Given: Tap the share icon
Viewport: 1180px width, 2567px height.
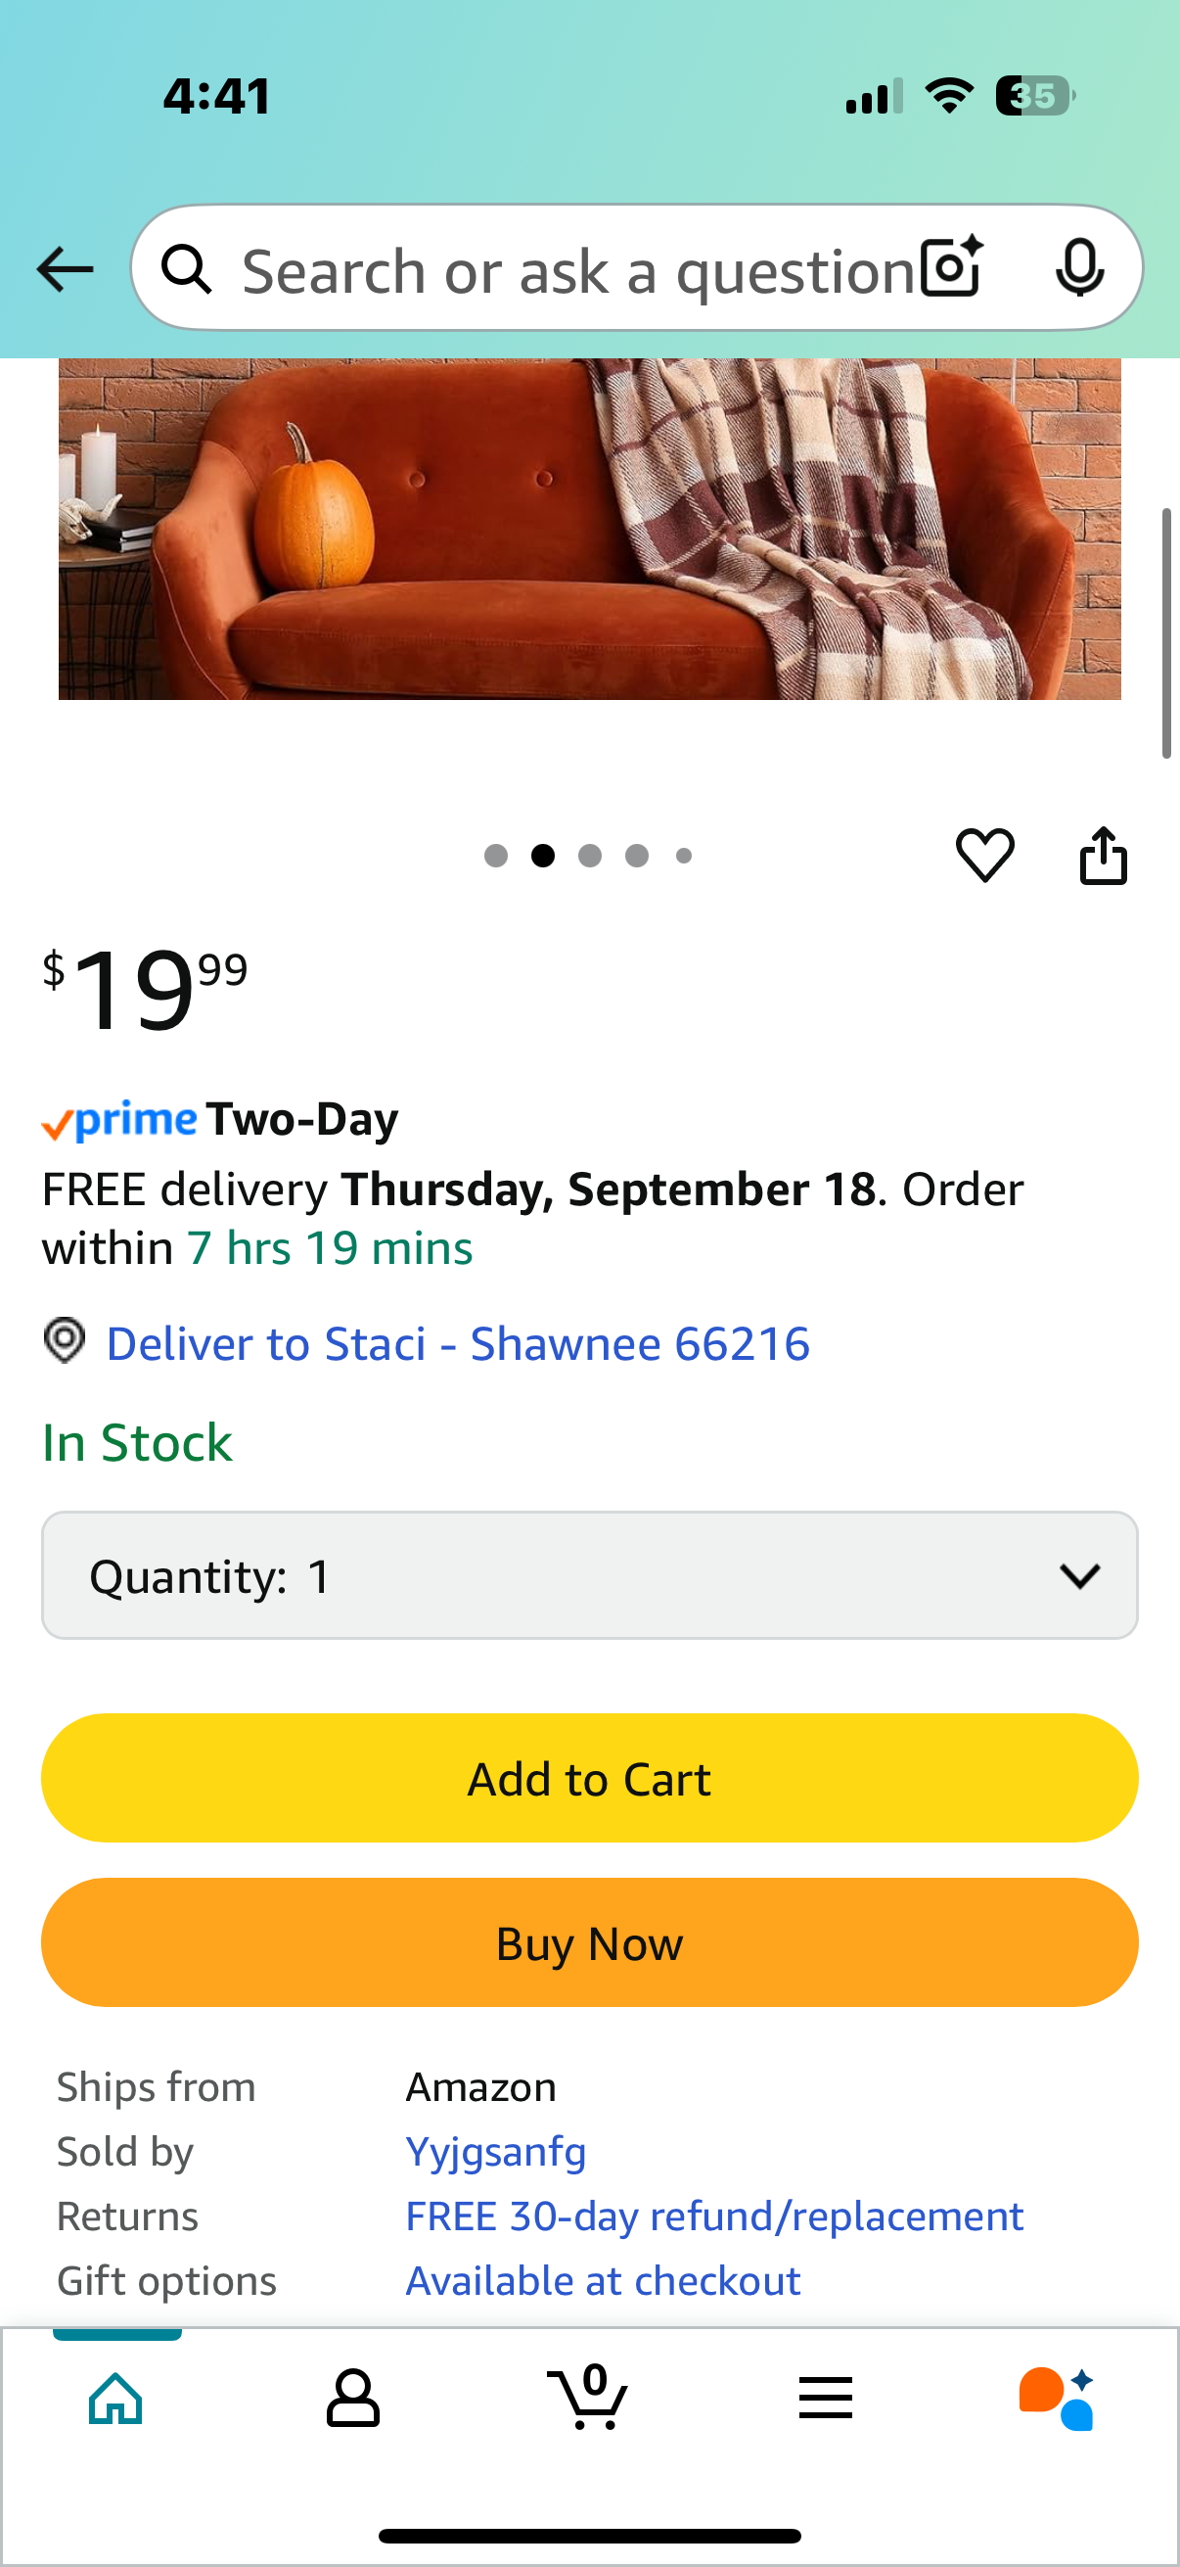Looking at the screenshot, I should pyautogui.click(x=1104, y=855).
